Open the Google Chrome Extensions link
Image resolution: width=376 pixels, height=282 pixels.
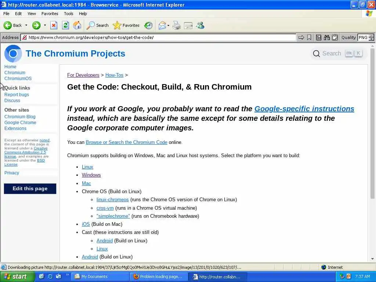pos(20,126)
